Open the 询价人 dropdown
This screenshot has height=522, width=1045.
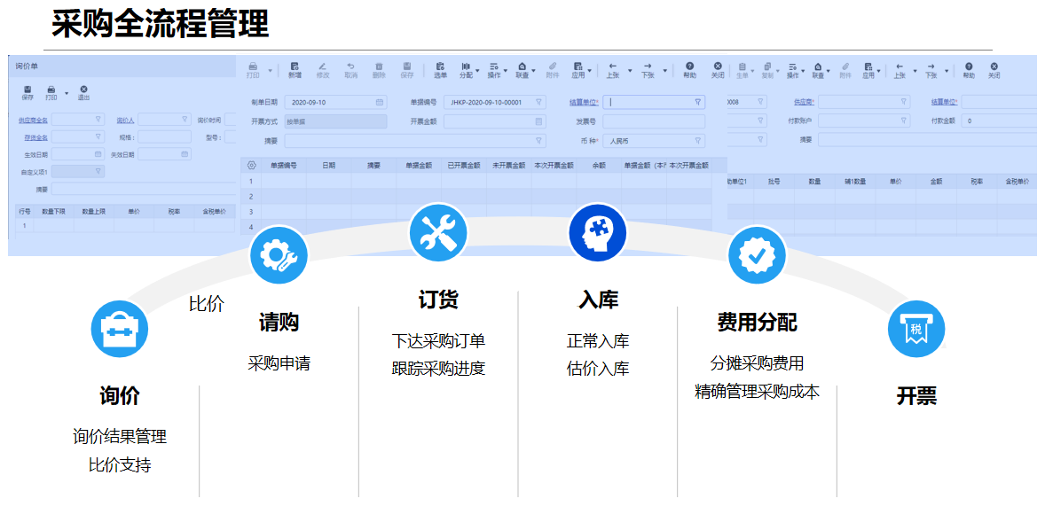coord(185,119)
